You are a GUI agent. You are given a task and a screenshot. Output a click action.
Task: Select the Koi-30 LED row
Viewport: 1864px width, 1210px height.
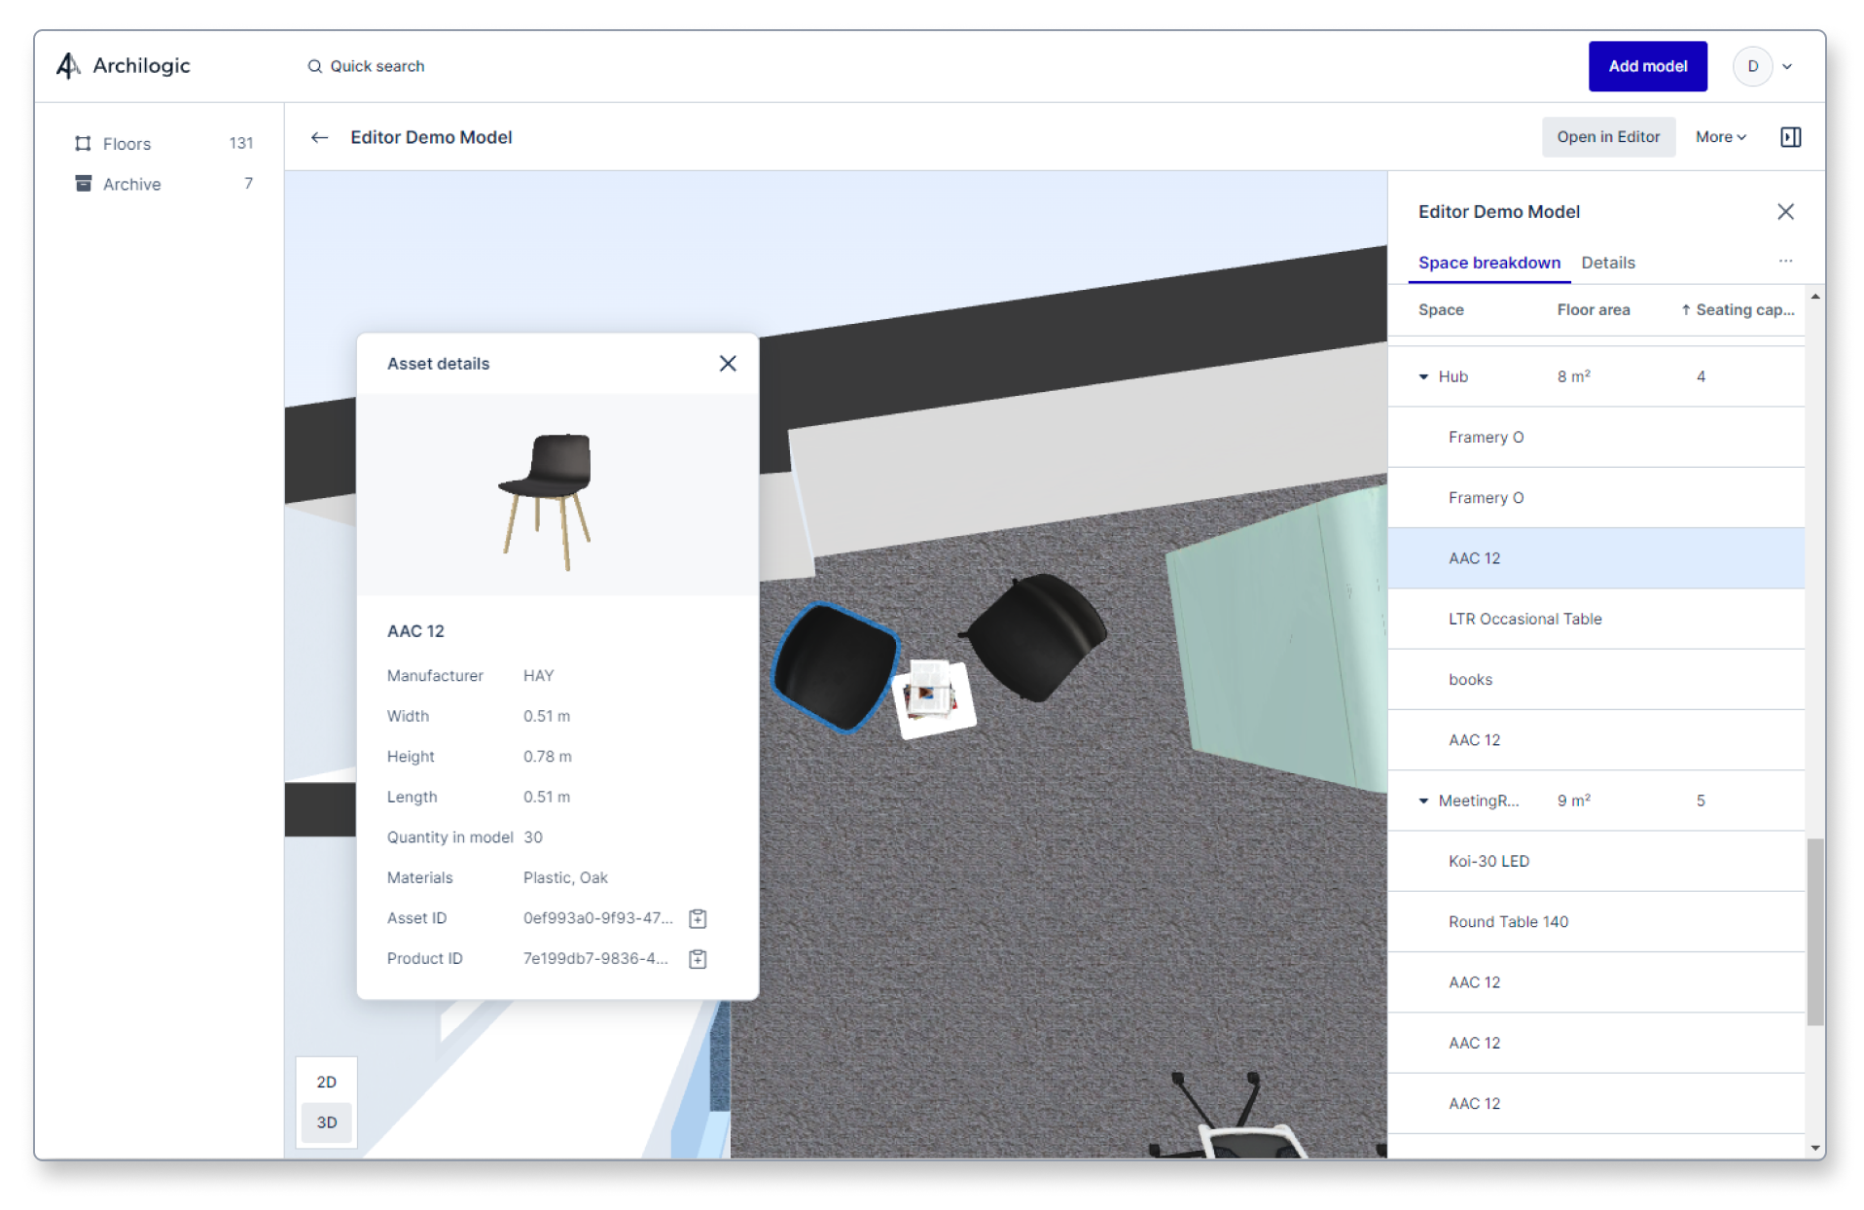1595,861
